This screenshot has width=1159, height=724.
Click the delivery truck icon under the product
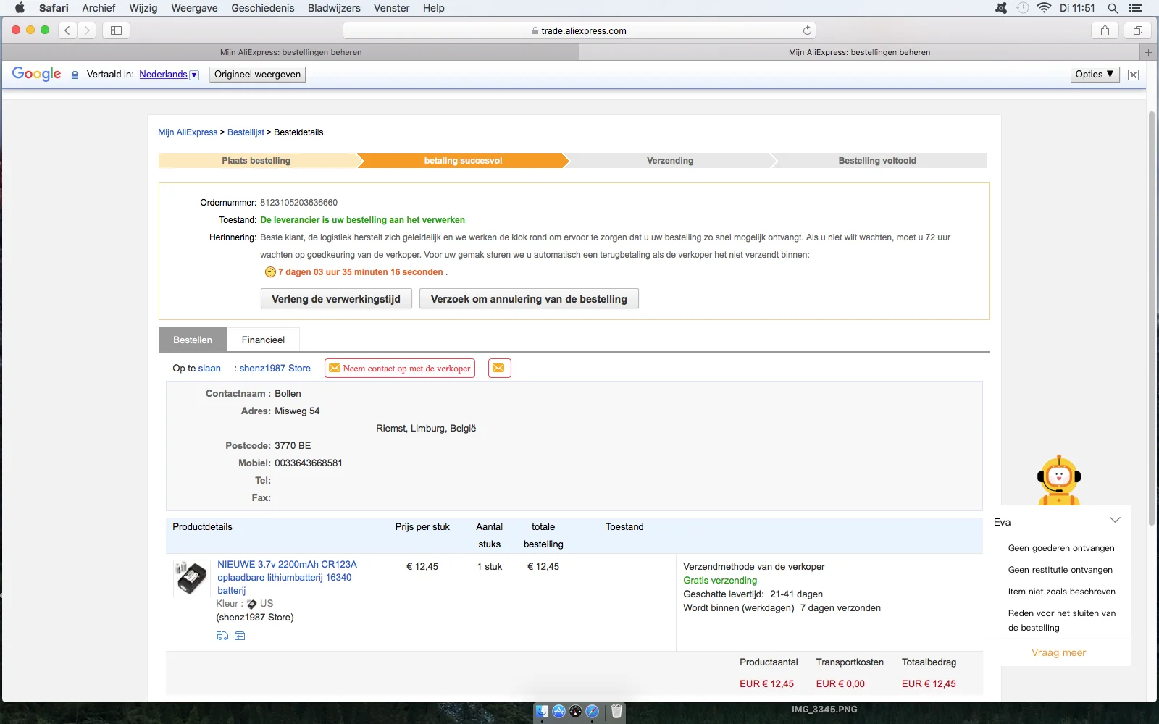coord(222,636)
